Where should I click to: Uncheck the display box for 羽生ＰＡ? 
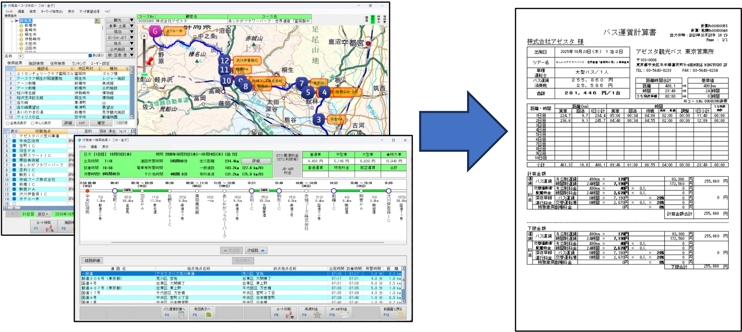point(14,150)
